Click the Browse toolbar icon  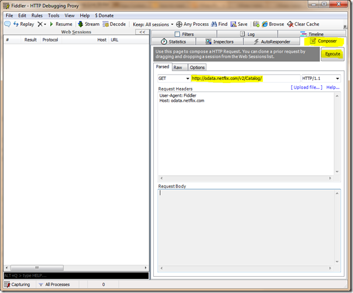pyautogui.click(x=265, y=25)
